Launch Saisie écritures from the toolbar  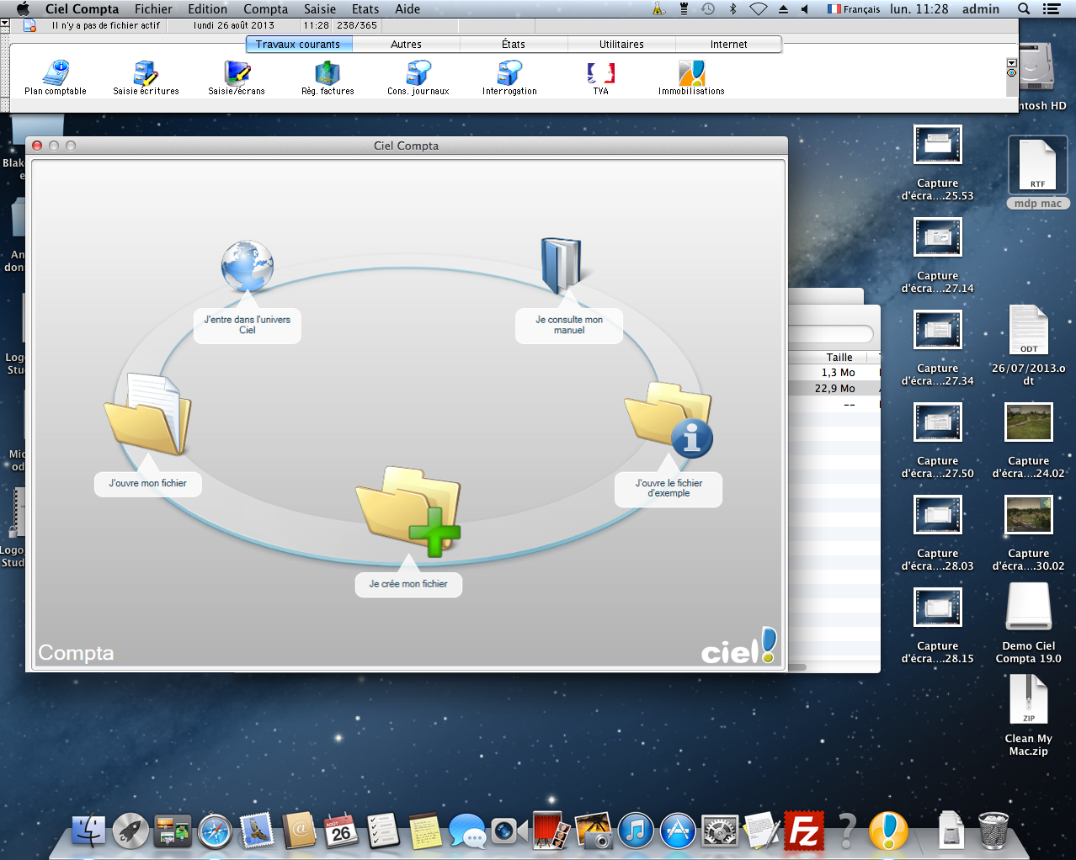point(146,78)
